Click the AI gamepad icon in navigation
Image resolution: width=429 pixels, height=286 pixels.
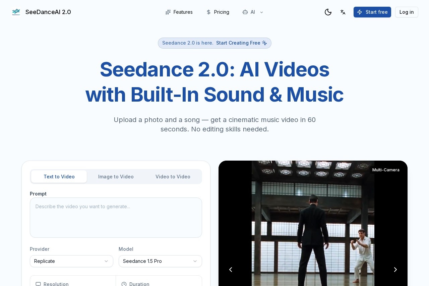click(x=245, y=12)
